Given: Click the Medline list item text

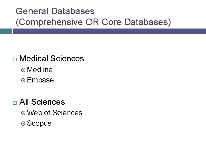Looking at the screenshot, I should pos(40,70).
